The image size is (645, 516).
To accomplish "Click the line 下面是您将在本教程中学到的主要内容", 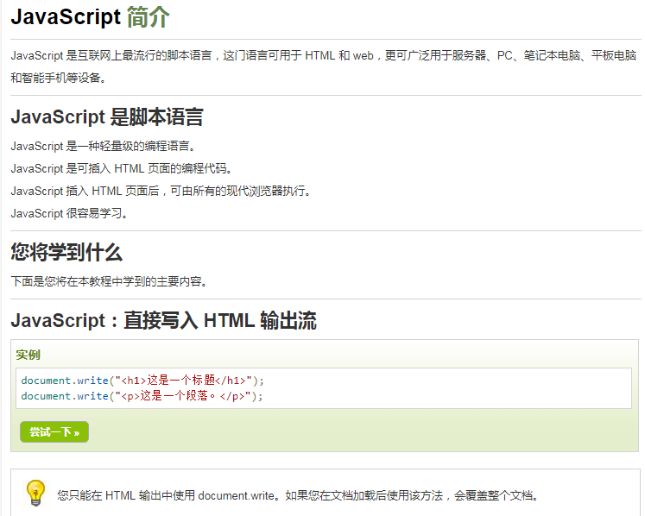I will pyautogui.click(x=109, y=281).
